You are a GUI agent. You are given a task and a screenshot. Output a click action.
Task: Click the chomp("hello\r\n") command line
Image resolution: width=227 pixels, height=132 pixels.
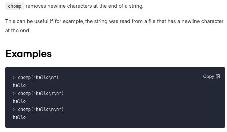tap(41, 93)
